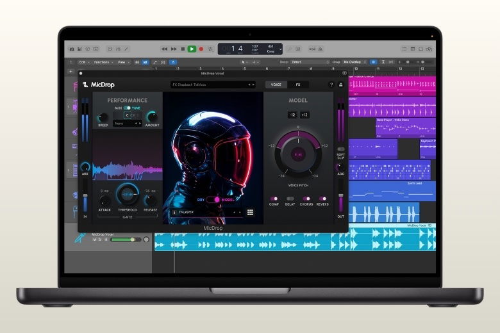This screenshot has height=333, width=500.
Task: Open Quick Help question icon
Action: [x=88, y=49]
